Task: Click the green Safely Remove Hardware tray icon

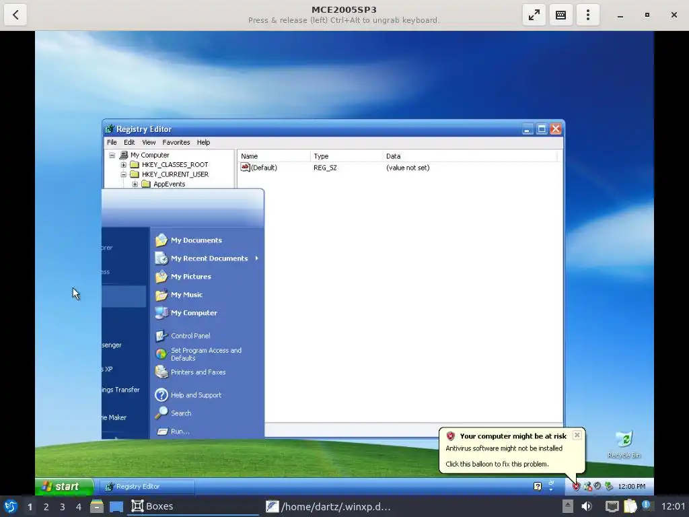Action: click(608, 486)
